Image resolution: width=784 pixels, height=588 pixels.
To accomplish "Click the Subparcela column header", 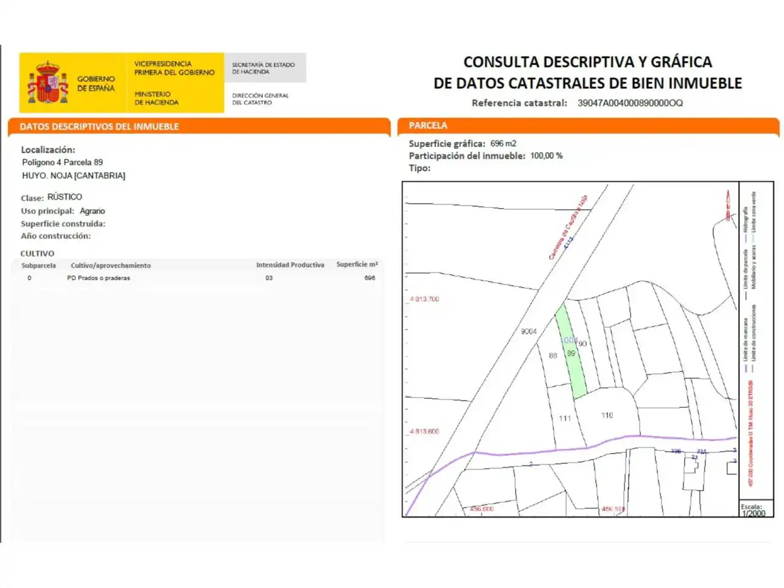I will pyautogui.click(x=39, y=266).
